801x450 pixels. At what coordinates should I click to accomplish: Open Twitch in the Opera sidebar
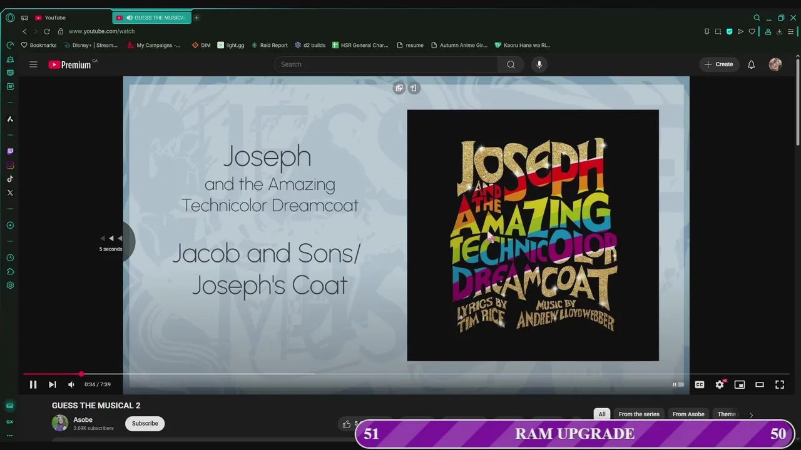(x=10, y=151)
